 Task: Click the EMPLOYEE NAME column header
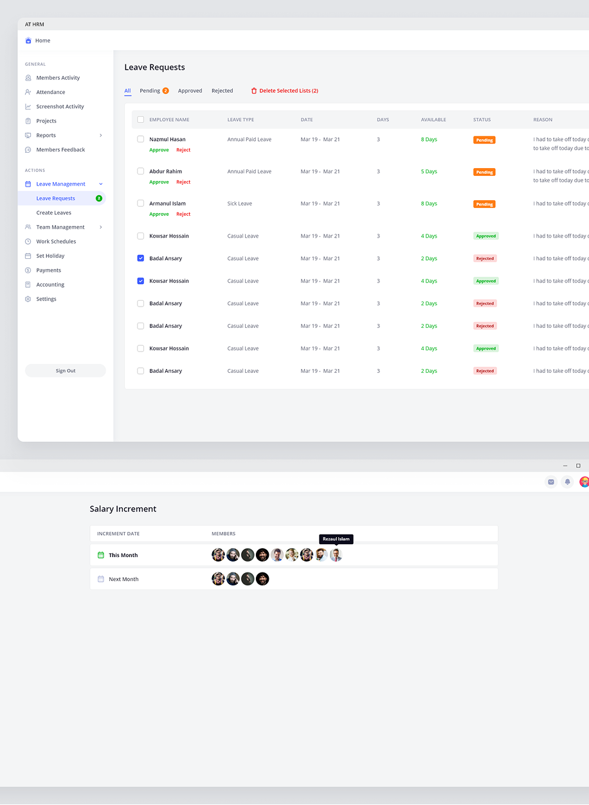[x=169, y=120]
